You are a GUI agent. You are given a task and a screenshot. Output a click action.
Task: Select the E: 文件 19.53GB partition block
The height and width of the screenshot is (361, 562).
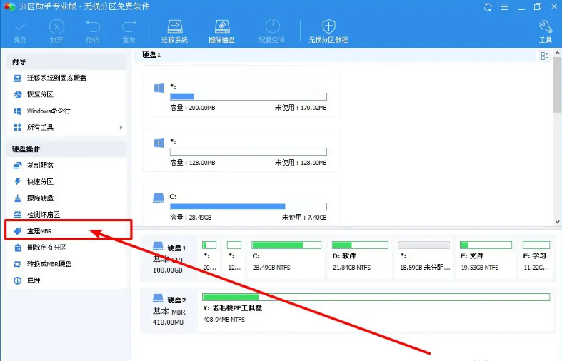(x=486, y=257)
